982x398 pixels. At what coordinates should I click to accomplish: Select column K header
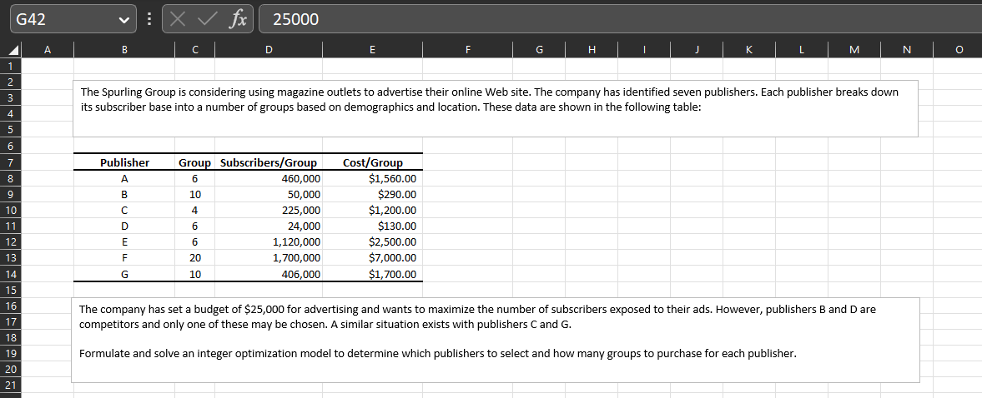750,50
